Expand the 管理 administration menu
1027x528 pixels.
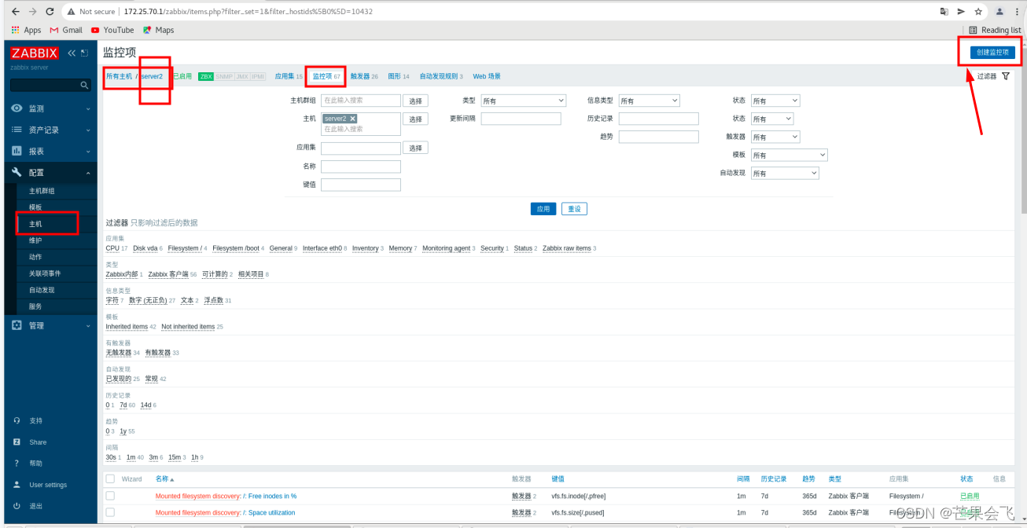coord(49,325)
